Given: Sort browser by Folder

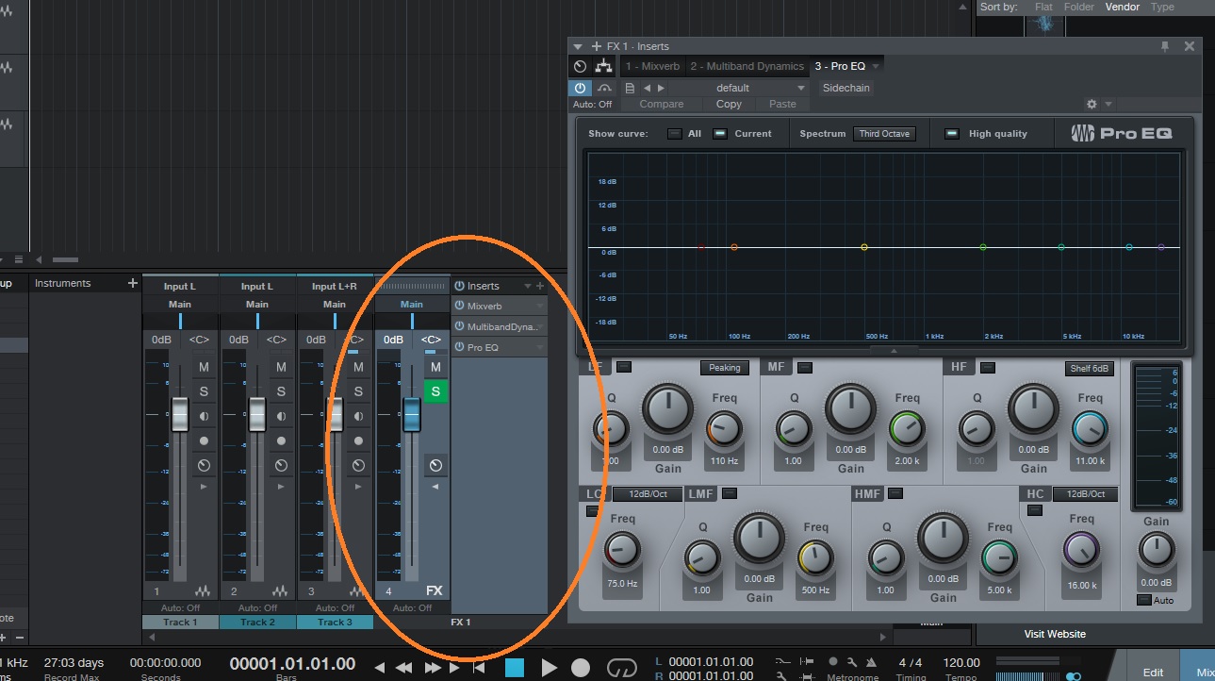Looking at the screenshot, I should tap(1079, 7).
